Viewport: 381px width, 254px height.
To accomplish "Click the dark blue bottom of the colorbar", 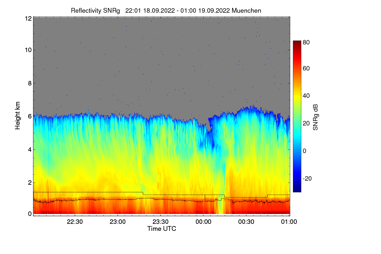I will coord(297,190).
